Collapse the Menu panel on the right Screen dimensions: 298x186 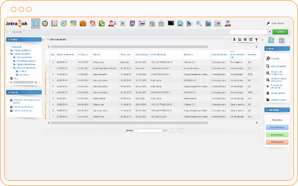[x=277, y=48]
